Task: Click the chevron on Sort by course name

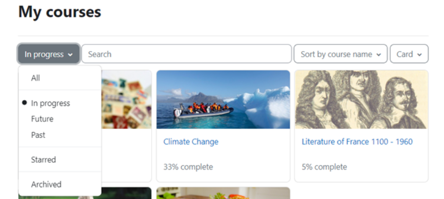Action: (x=379, y=55)
